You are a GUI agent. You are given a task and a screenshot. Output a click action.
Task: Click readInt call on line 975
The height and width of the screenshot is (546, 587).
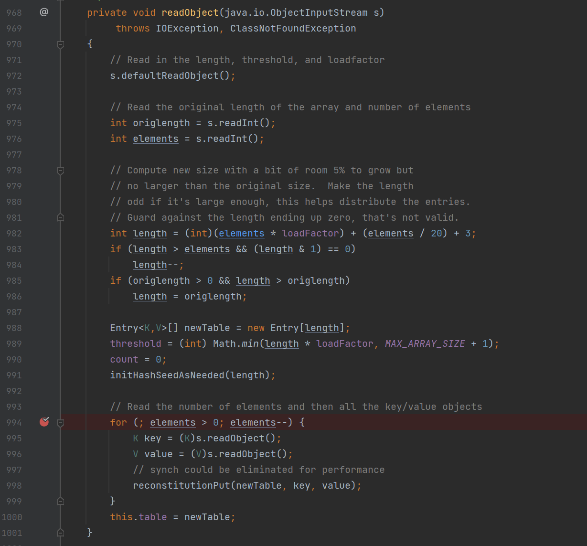(239, 123)
